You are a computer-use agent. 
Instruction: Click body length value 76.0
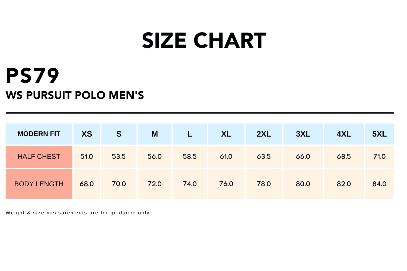coord(226,184)
